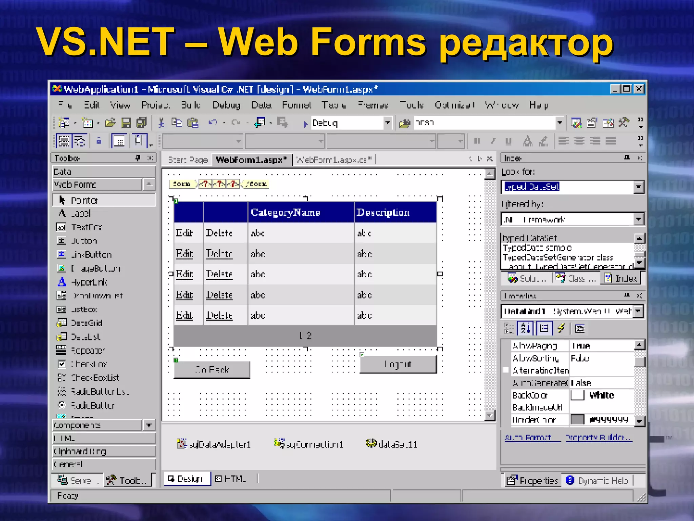Click the Paste clipboard icon
The height and width of the screenshot is (521, 694).
click(192, 123)
